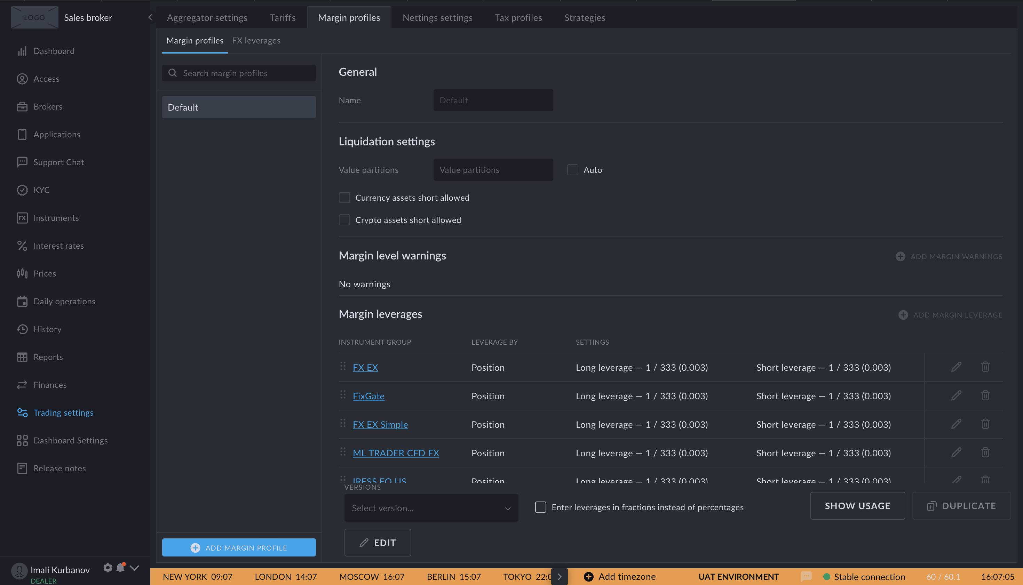Open the Dashboard sidebar icon
1023x585 pixels.
pyautogui.click(x=22, y=51)
